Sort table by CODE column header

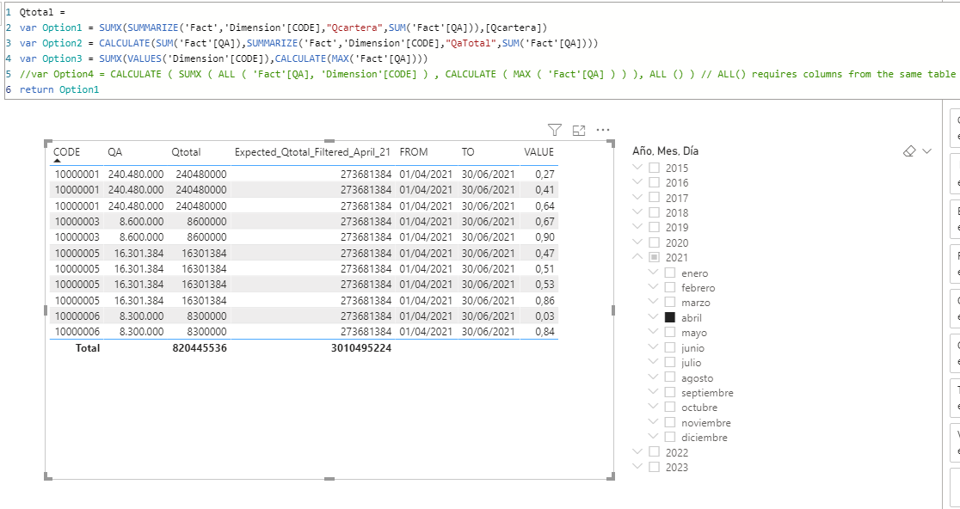click(x=67, y=152)
